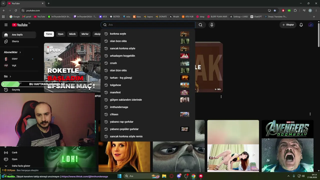This screenshot has height=180, width=320.
Task: Select the 'imthundersaga' search suggestion
Action: pyautogui.click(x=148, y=107)
